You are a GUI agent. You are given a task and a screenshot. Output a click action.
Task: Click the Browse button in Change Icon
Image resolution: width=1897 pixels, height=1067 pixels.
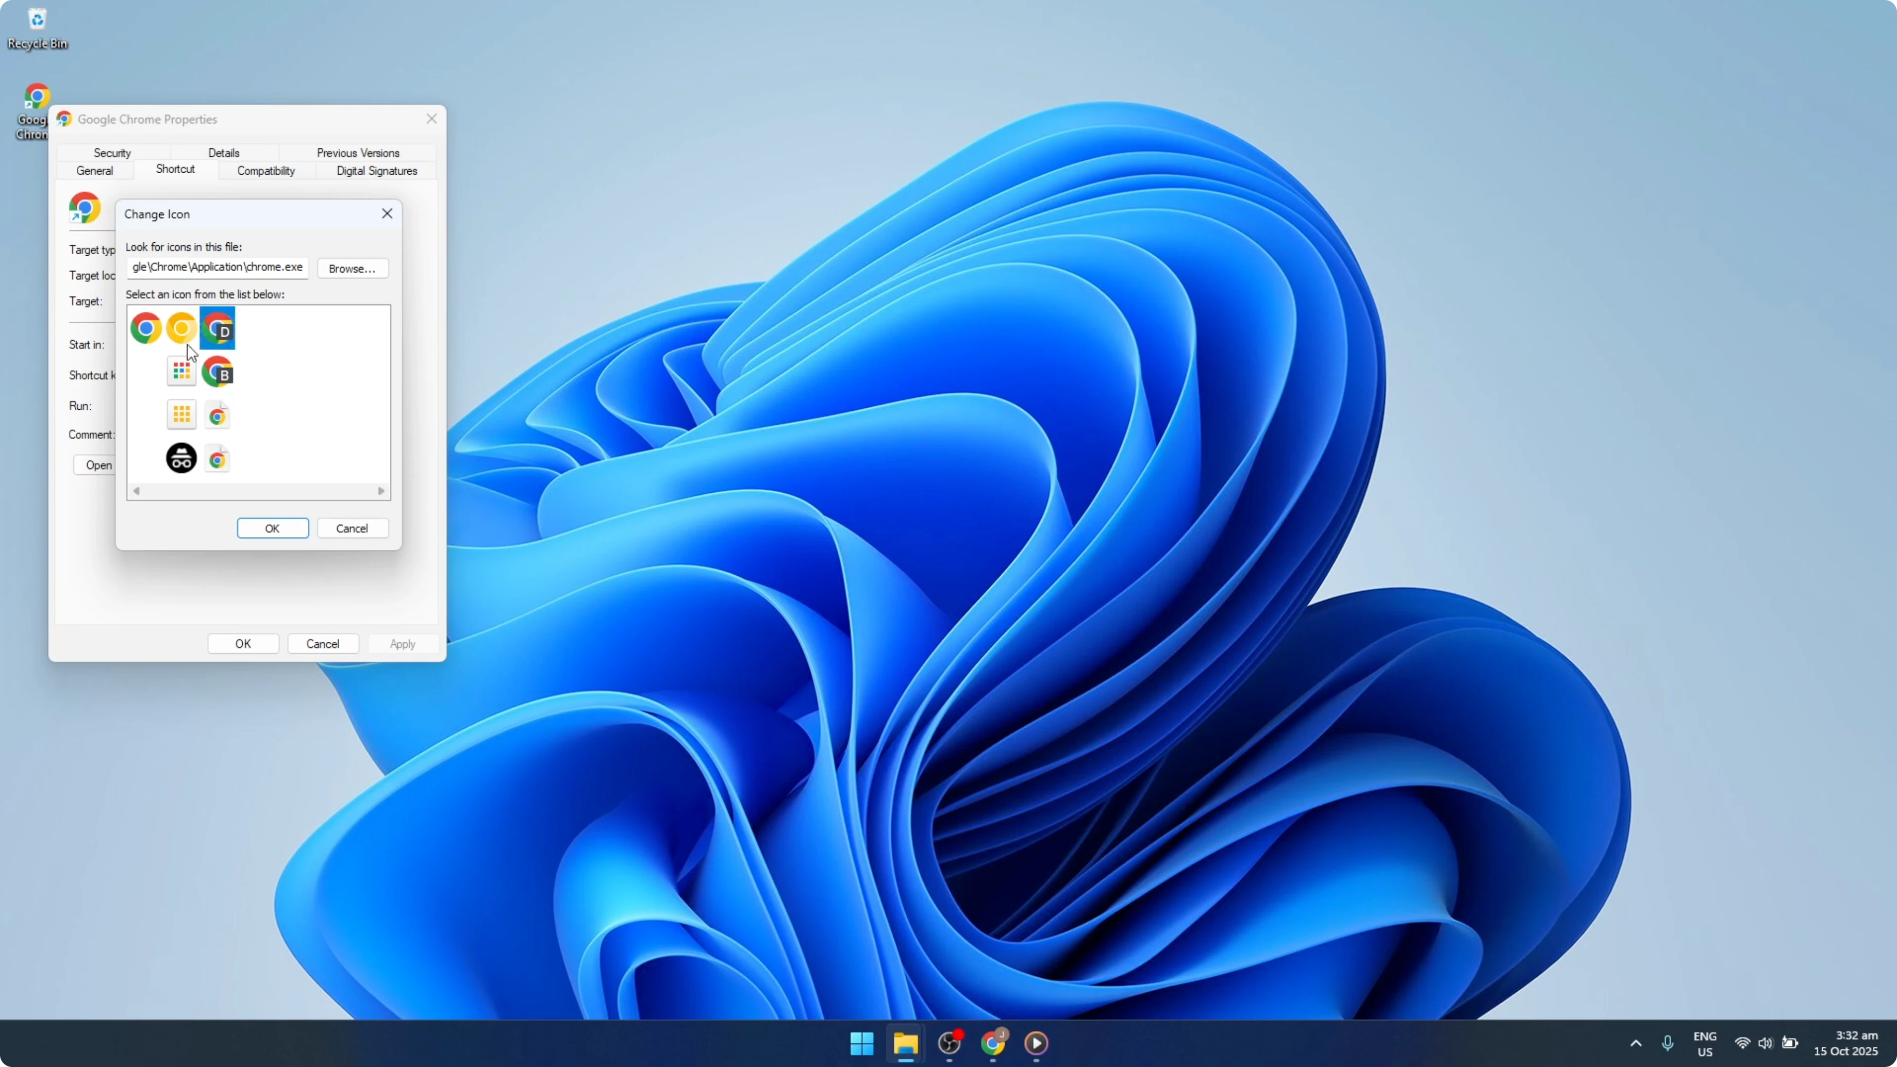[352, 268]
